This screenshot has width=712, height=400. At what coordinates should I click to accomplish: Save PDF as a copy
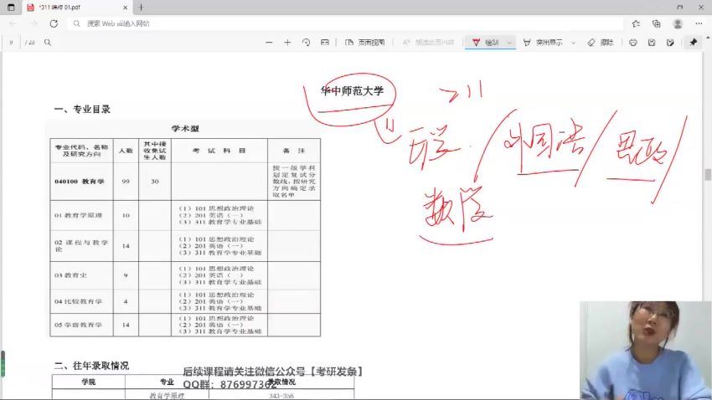pyautogui.click(x=670, y=42)
